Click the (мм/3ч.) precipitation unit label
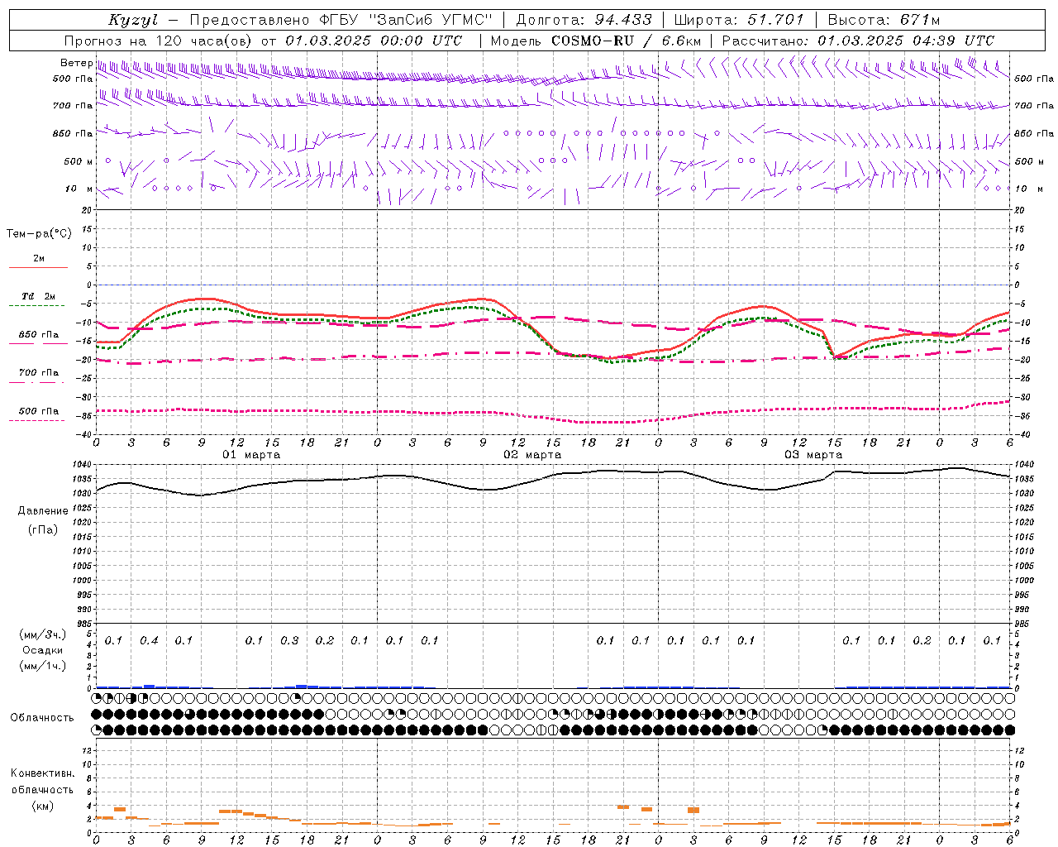Screen dimensions: 1058x847 (x=42, y=634)
